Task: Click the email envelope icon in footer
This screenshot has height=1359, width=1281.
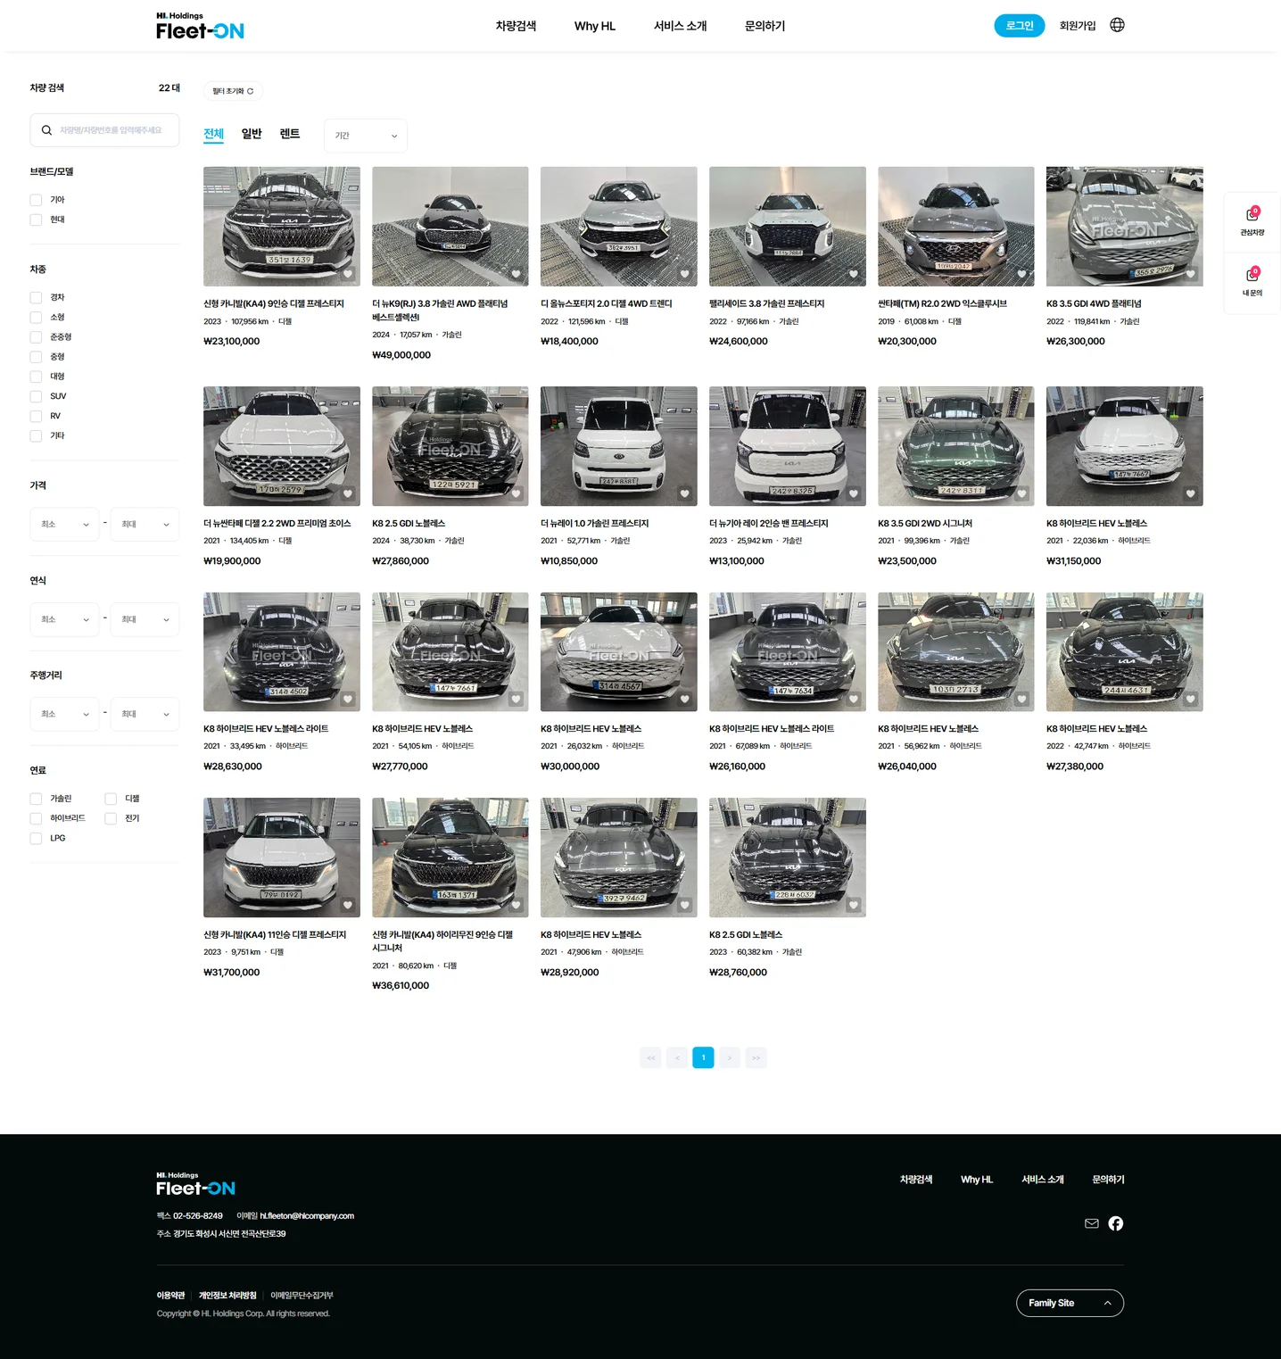Action: 1091,1223
